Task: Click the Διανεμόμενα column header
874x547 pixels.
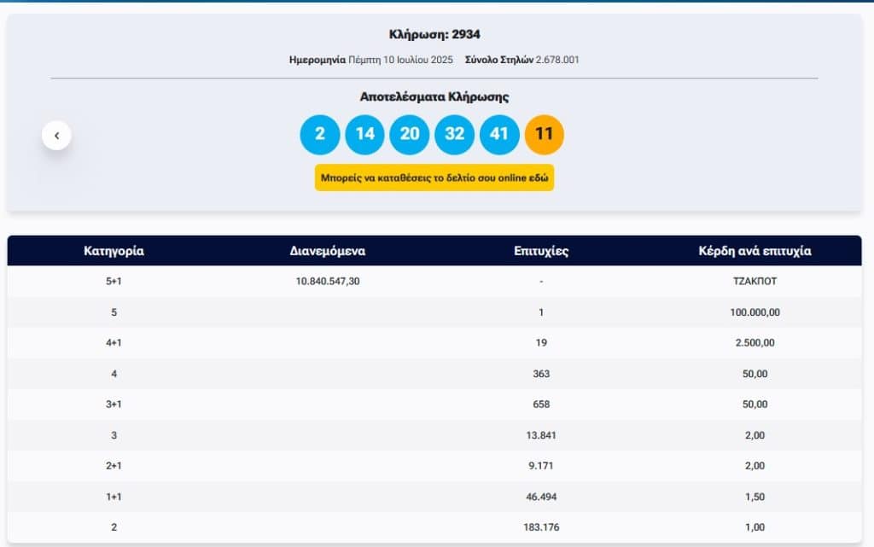Action: pos(328,251)
